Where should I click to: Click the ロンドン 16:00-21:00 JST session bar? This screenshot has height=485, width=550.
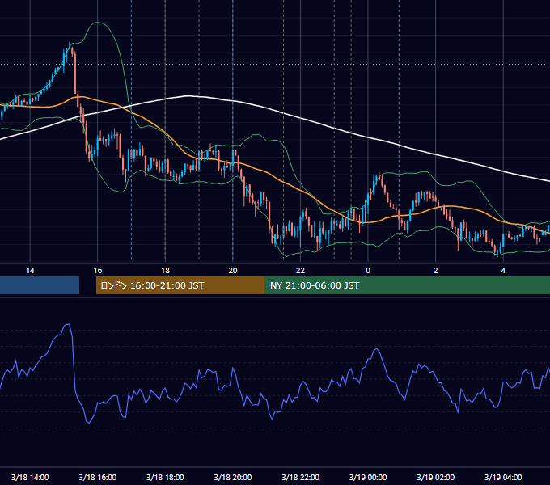click(180, 285)
